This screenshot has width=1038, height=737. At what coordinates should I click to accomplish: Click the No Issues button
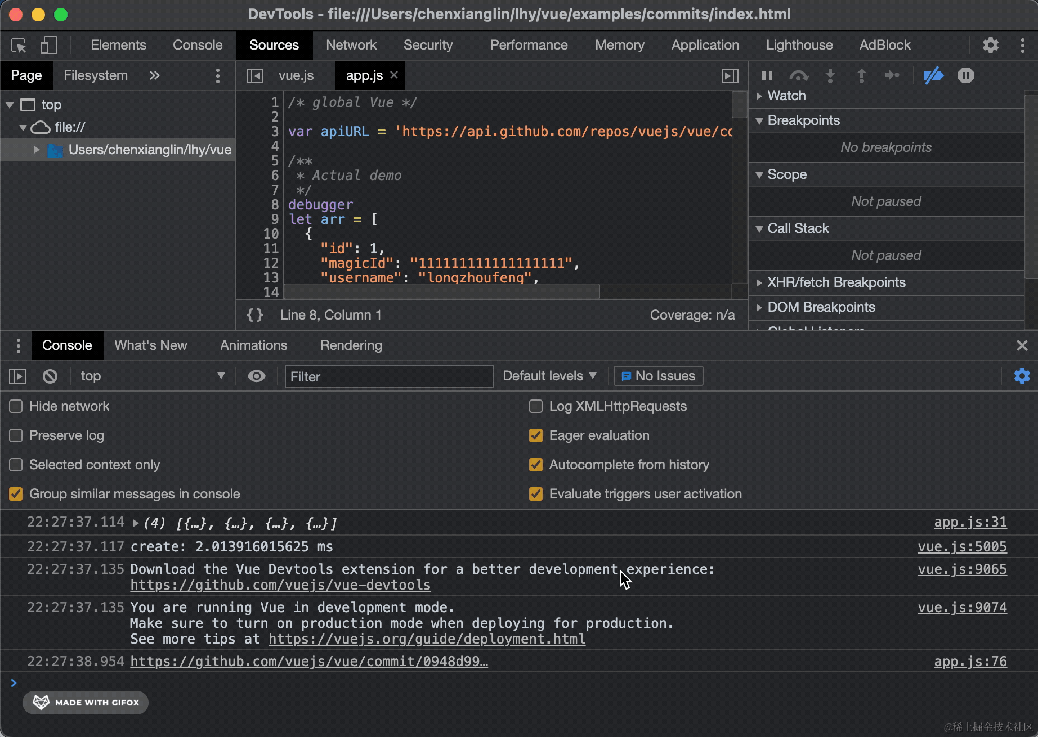[x=658, y=376]
